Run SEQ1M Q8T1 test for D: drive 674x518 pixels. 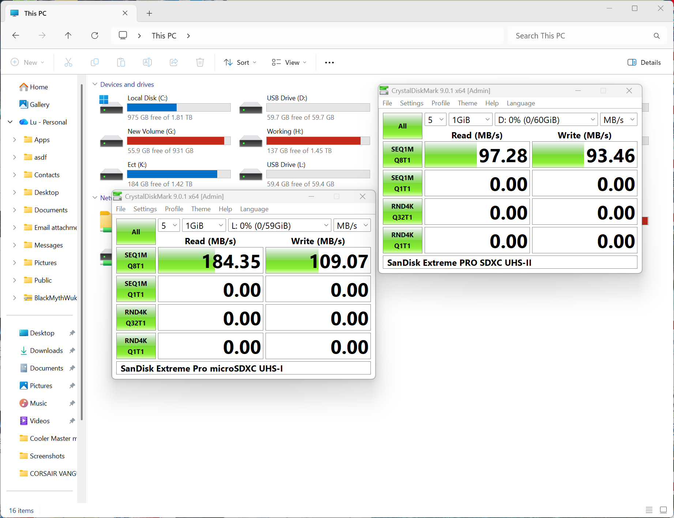point(402,154)
